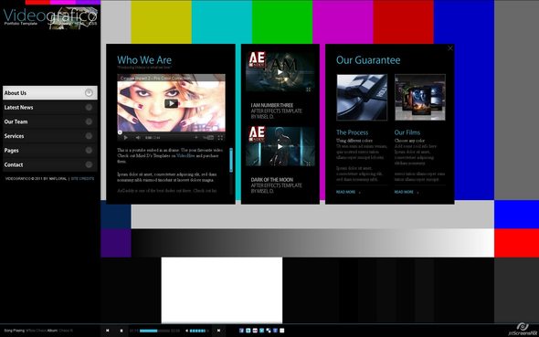The width and height of the screenshot is (539, 337).
Task: Seek within the song progress bar
Action: (x=154, y=331)
